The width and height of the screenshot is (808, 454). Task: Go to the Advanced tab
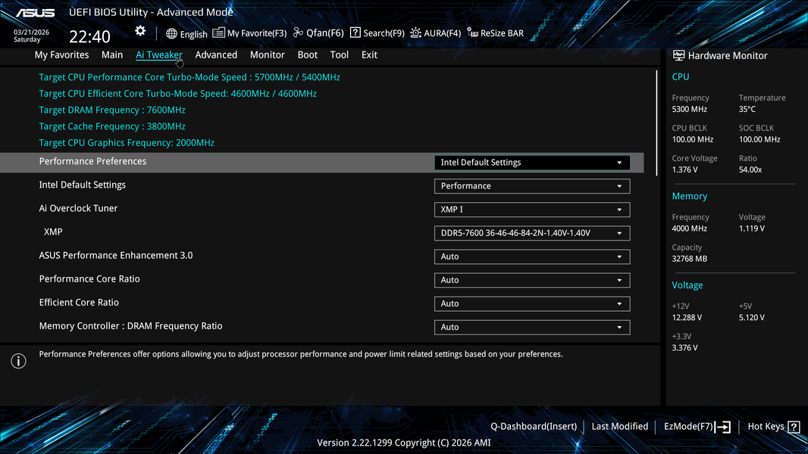216,55
